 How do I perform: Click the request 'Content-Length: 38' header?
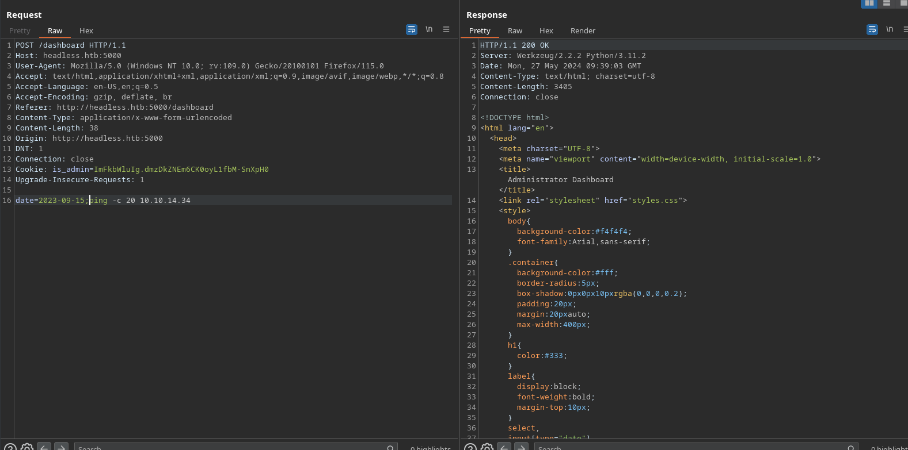click(57, 128)
